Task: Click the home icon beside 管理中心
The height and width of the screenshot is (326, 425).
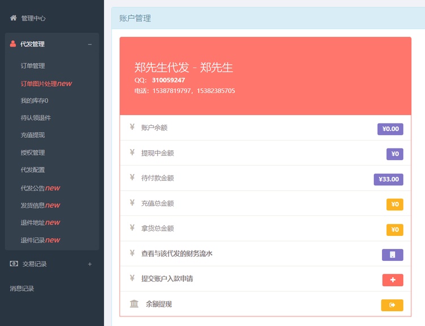Action: (13, 18)
